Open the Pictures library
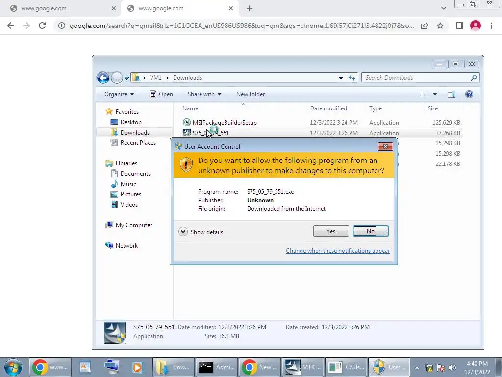 point(130,194)
